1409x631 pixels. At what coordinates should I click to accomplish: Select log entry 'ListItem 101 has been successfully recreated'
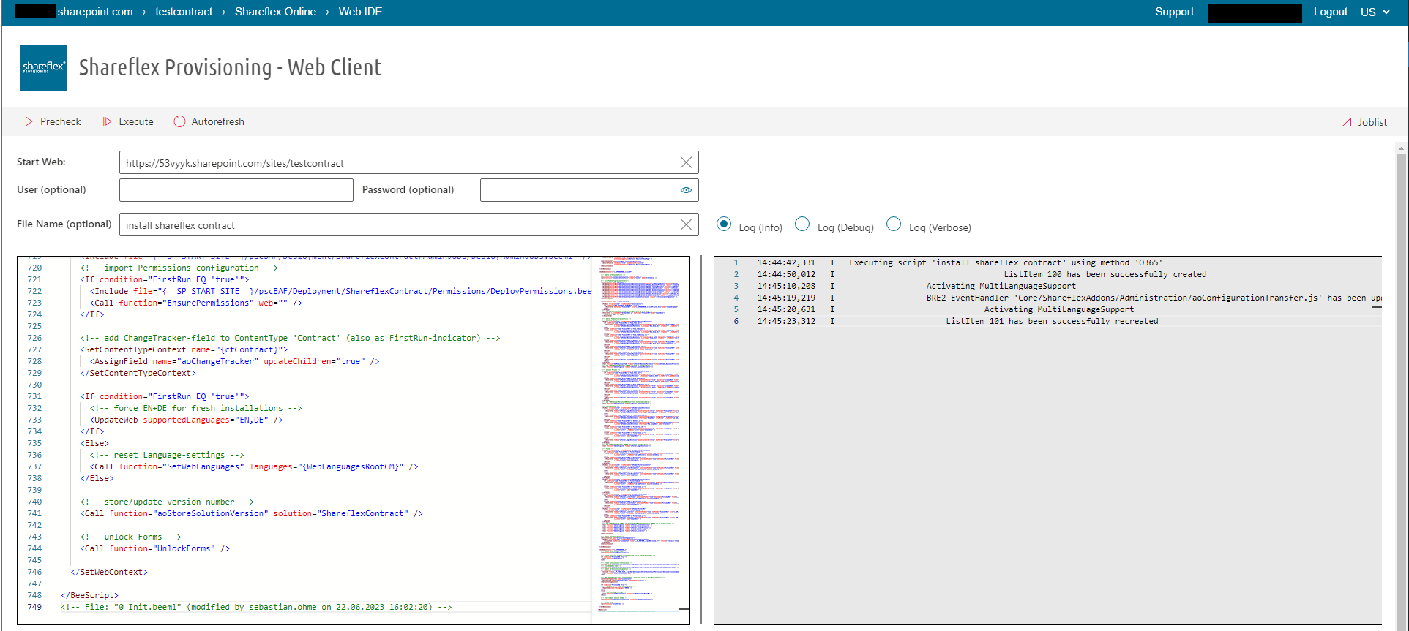coord(1052,321)
